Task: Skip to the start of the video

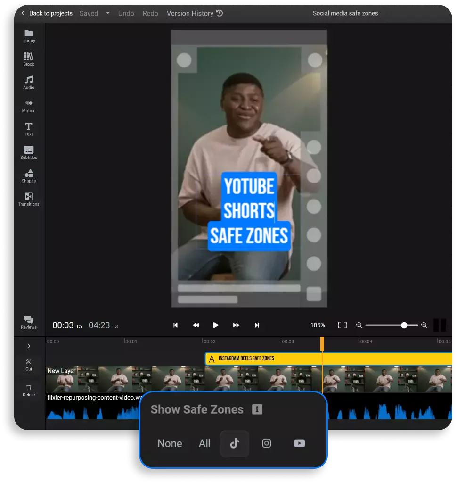Action: tap(175, 325)
